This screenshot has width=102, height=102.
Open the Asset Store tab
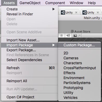coord(81,31)
